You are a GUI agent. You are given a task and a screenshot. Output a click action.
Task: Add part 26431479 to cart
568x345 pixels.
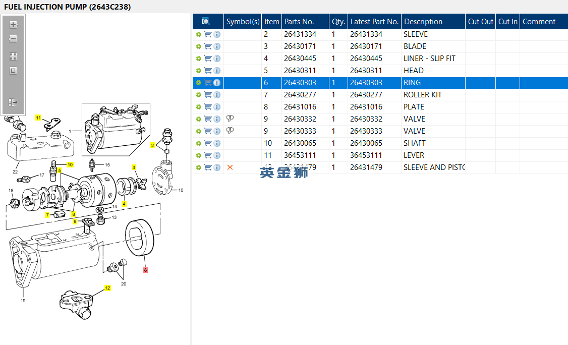(208, 167)
